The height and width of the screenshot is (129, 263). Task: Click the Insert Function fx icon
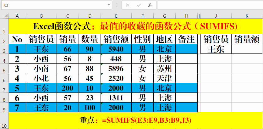[x=150, y=5]
